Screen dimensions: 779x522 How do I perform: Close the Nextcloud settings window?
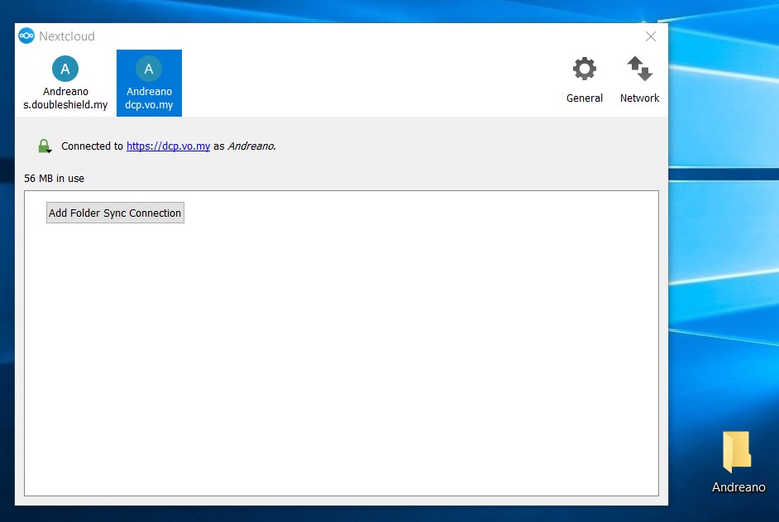pos(651,36)
